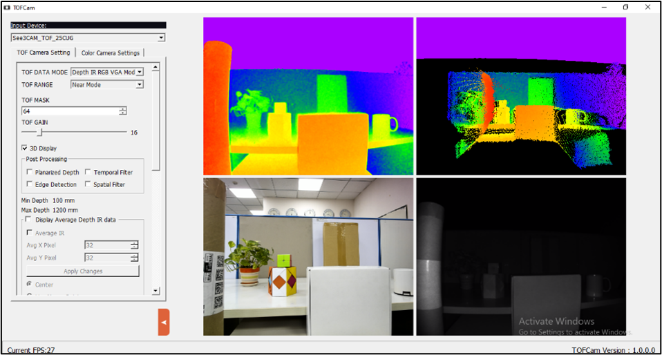Enable the Planarized Depth checkbox
Image resolution: width=662 pixels, height=355 pixels.
(x=29, y=172)
